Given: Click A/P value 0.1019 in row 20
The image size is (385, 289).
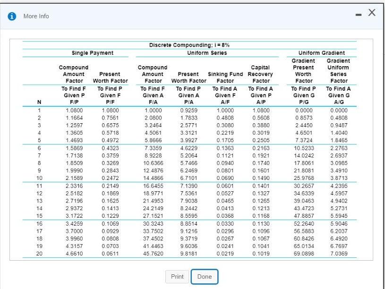Looking at the screenshot, I should pyautogui.click(x=261, y=254).
